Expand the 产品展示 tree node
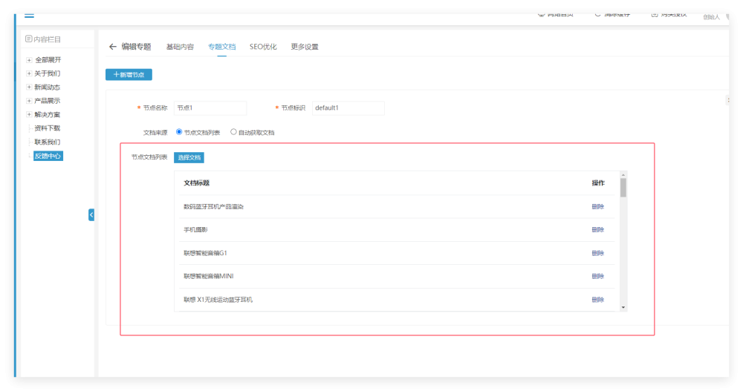 click(29, 101)
